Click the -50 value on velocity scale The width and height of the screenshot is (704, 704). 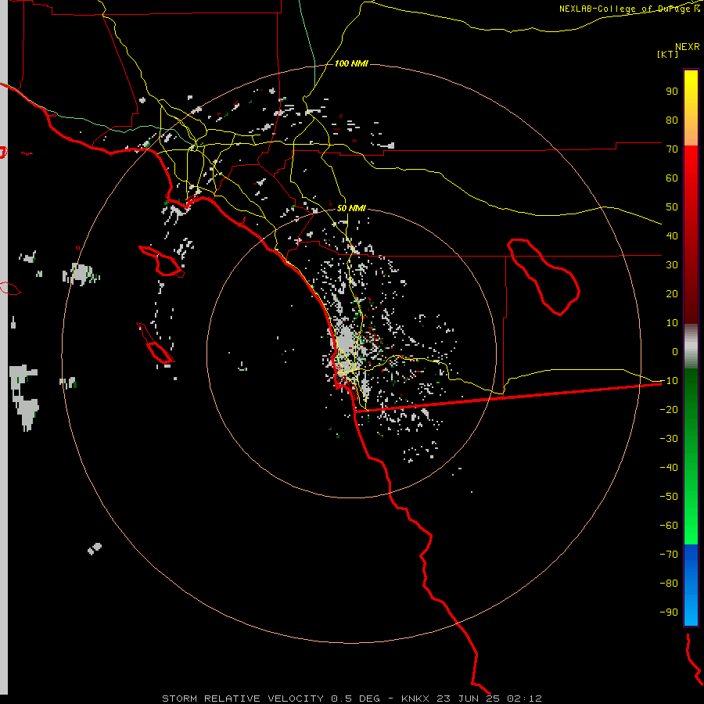669,497
